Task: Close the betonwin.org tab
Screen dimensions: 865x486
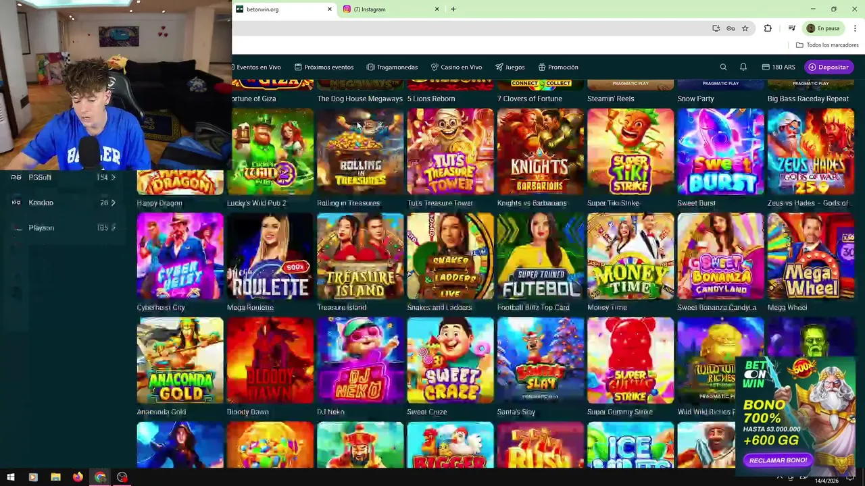Action: (x=330, y=9)
